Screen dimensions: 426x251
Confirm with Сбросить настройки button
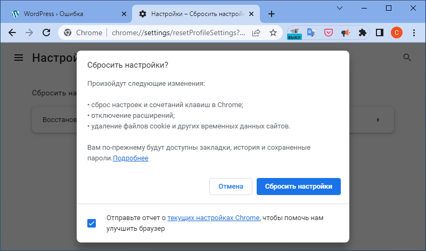pos(299,187)
